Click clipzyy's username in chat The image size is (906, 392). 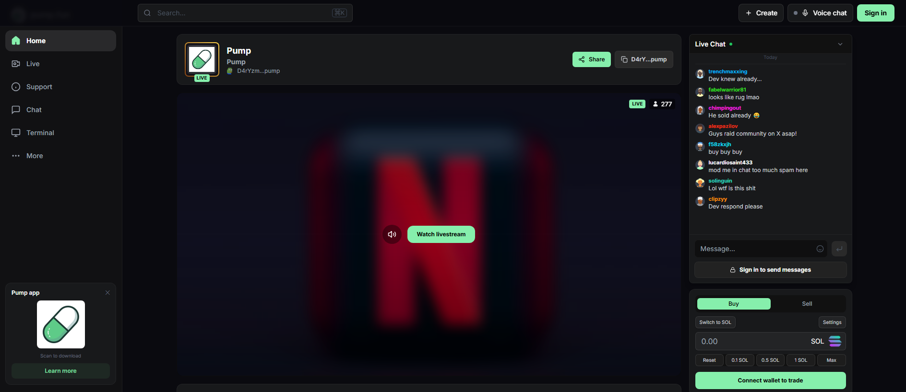click(x=717, y=199)
